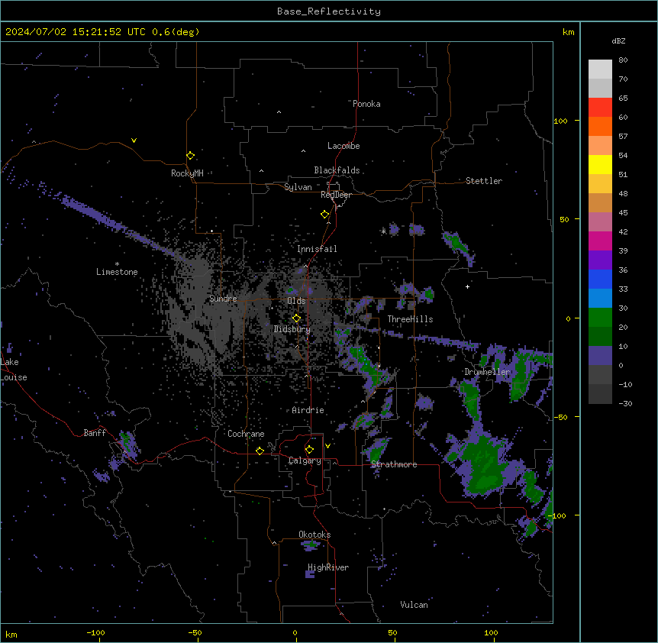The height and width of the screenshot is (643, 658).
Task: Click the legend value 57
Action: click(623, 137)
